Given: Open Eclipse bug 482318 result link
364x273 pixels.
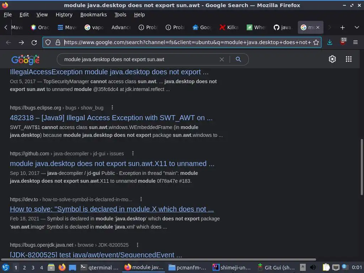Looking at the screenshot, I should tap(111, 118).
